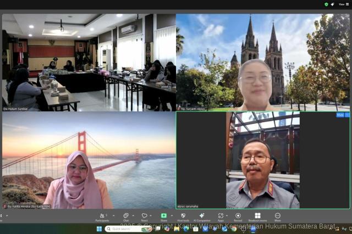The image size is (352, 234).
Task: Open the Chat panel
Action: pos(126,216)
